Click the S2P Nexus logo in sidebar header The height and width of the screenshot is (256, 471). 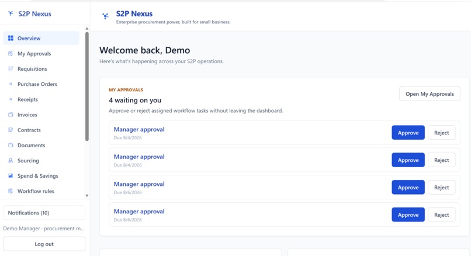11,13
